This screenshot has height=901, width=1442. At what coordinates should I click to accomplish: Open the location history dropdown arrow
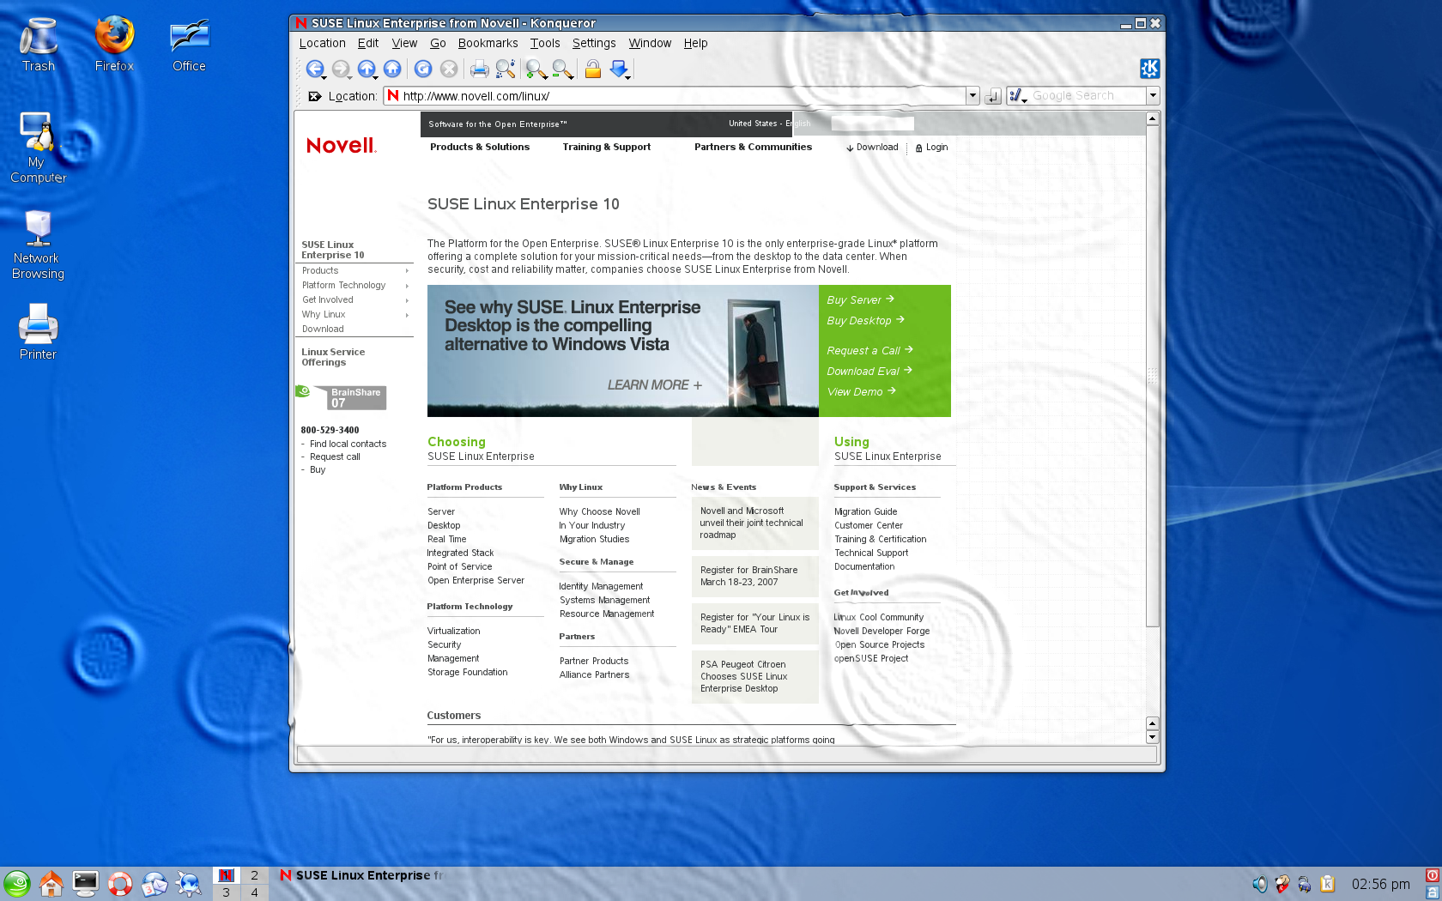[972, 96]
